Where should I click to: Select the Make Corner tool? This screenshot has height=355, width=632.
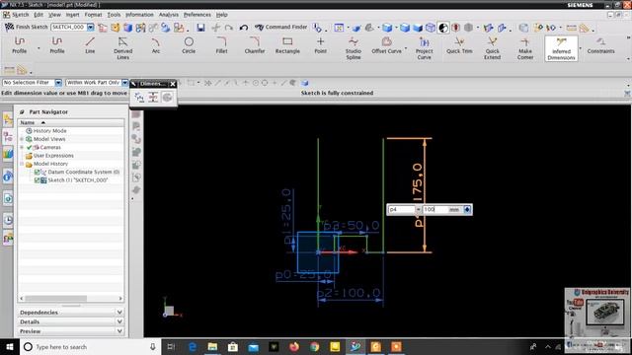click(x=525, y=48)
